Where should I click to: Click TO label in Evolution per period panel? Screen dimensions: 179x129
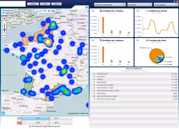coord(138,11)
